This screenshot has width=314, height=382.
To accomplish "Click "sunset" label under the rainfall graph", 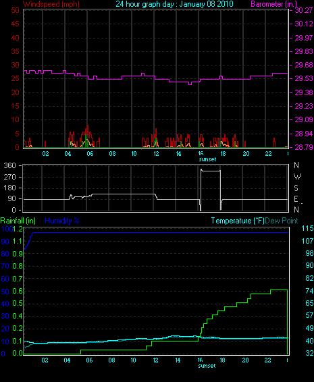I will point(207,366).
